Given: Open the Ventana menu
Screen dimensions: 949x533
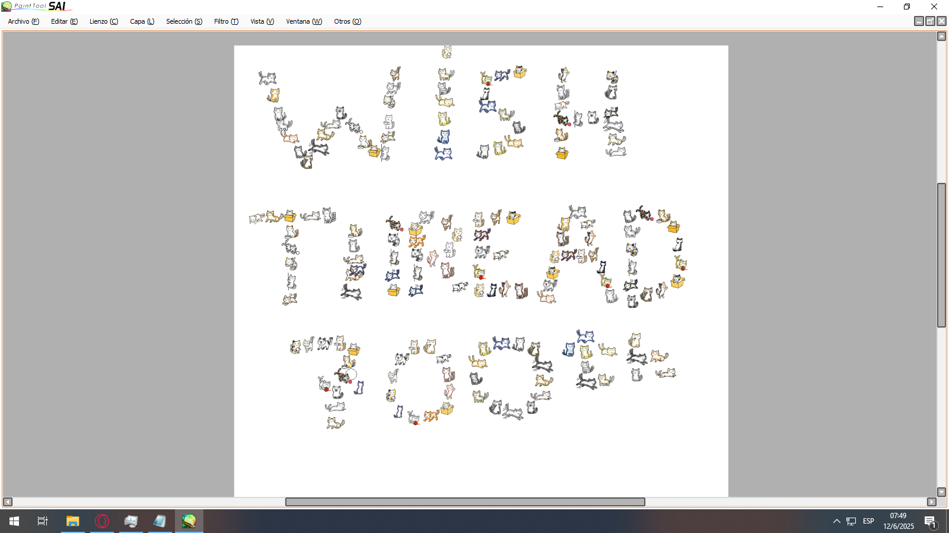Looking at the screenshot, I should coord(304,21).
